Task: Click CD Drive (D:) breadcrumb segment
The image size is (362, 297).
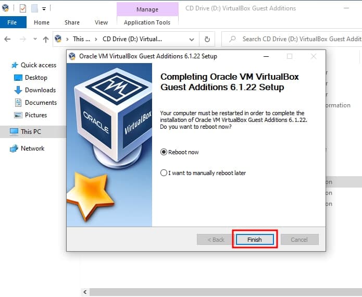Action: pyautogui.click(x=132, y=39)
